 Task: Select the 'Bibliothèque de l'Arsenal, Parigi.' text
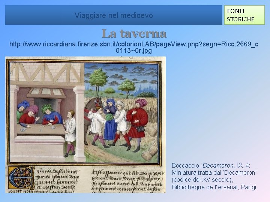pos(215,187)
